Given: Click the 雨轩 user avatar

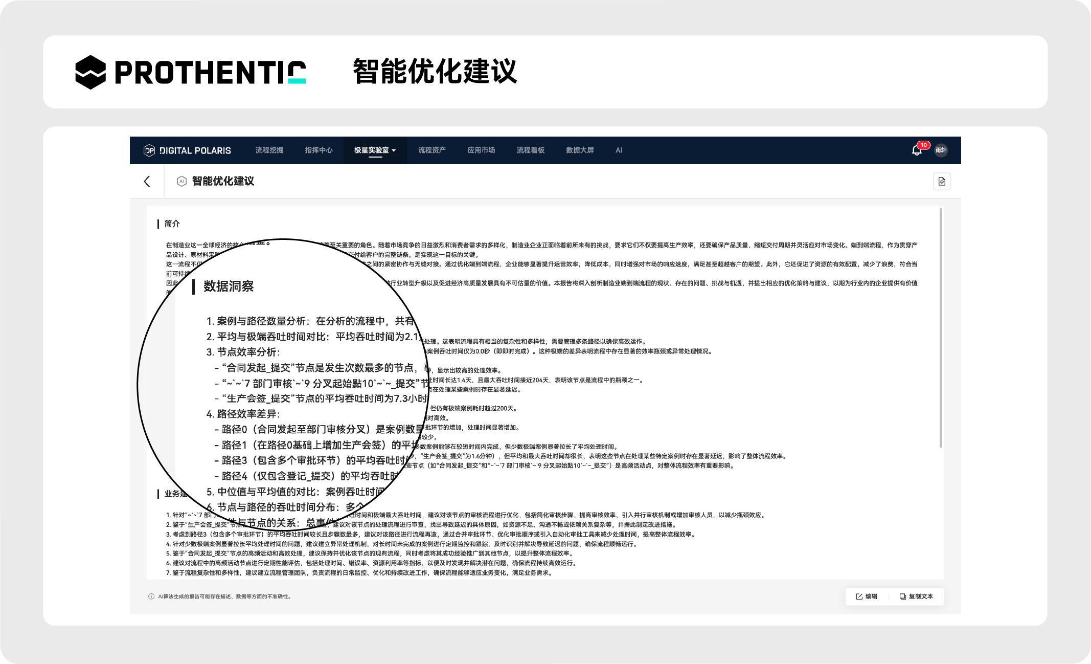Looking at the screenshot, I should point(941,150).
